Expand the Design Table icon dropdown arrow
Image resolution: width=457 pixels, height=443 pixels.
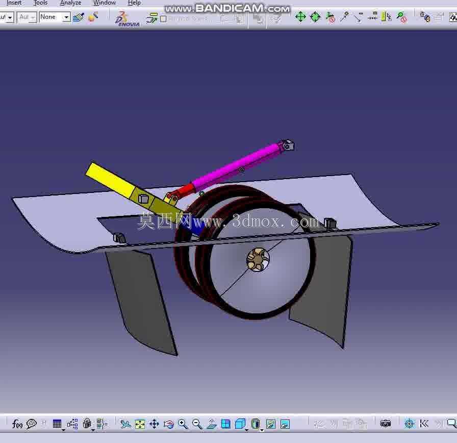[63, 430]
